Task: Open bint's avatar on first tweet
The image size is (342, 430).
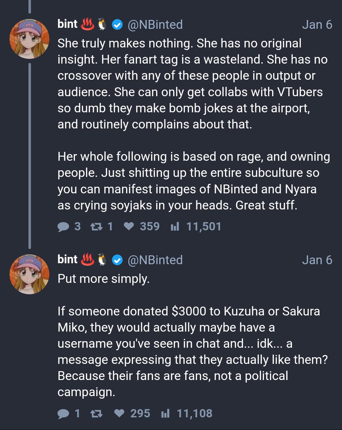Action: (29, 39)
